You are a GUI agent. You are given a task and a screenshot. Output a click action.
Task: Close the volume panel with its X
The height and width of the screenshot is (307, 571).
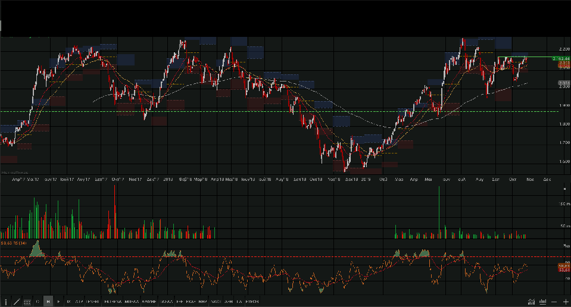564,189
